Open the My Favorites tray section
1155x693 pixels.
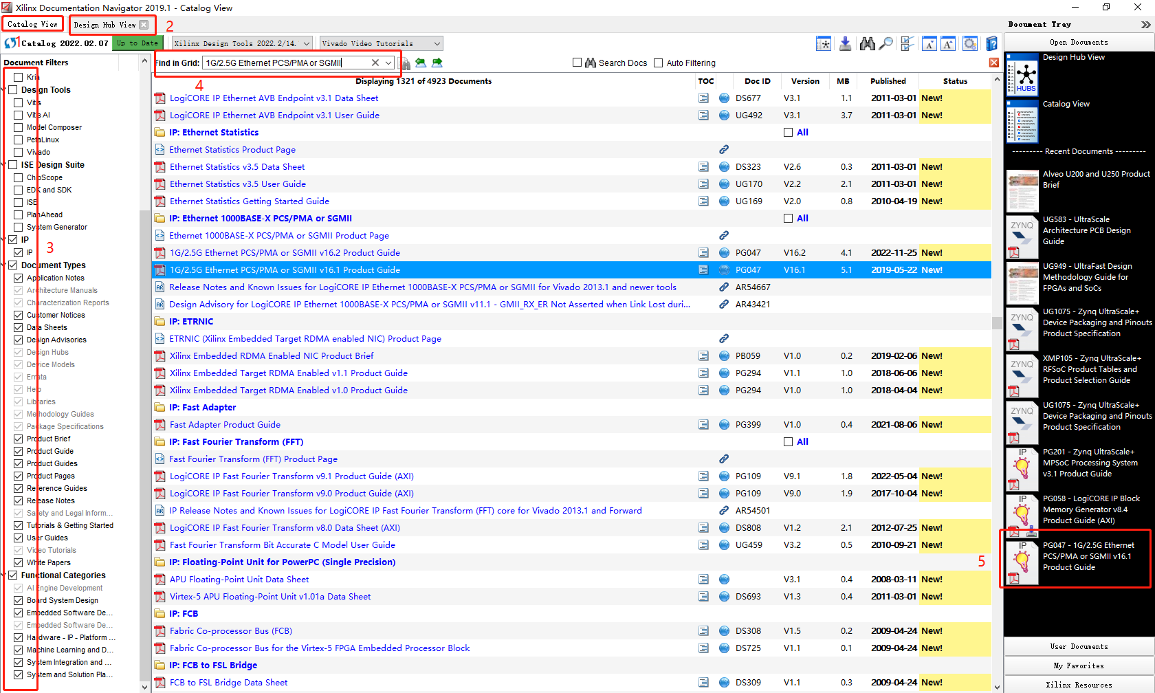[x=1079, y=666]
